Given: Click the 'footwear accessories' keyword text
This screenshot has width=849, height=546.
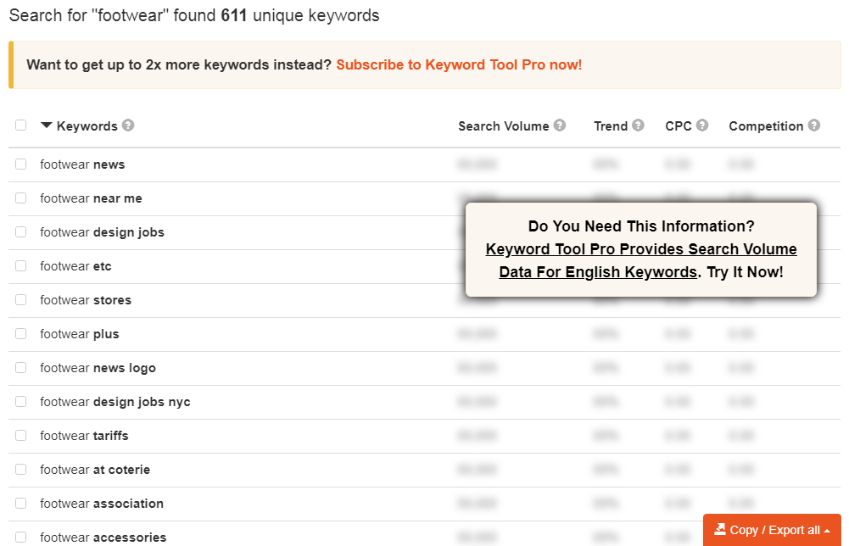Looking at the screenshot, I should (x=103, y=538).
